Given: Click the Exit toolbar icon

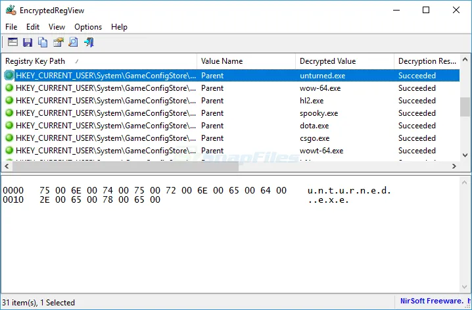Looking at the screenshot, I should tap(89, 42).
